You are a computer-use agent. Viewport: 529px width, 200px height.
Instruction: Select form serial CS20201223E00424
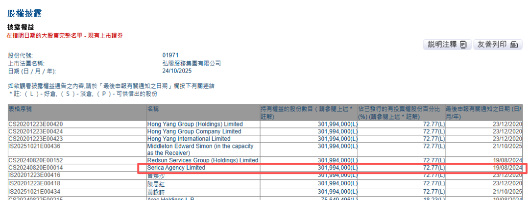click(x=35, y=131)
